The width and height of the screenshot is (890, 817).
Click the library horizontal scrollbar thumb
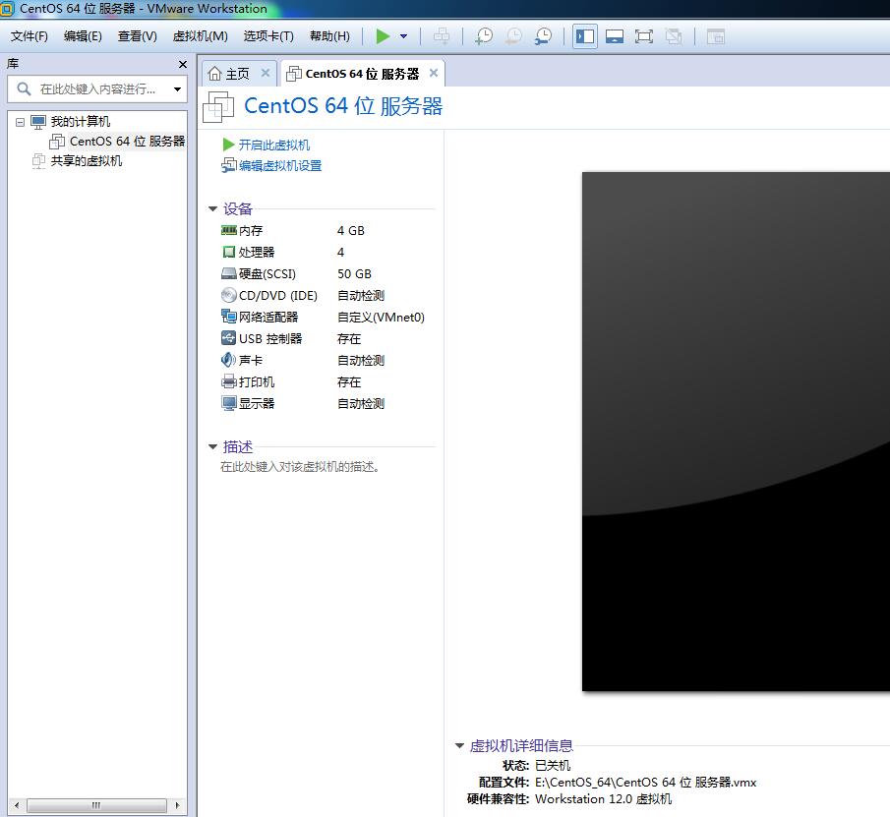pos(96,805)
